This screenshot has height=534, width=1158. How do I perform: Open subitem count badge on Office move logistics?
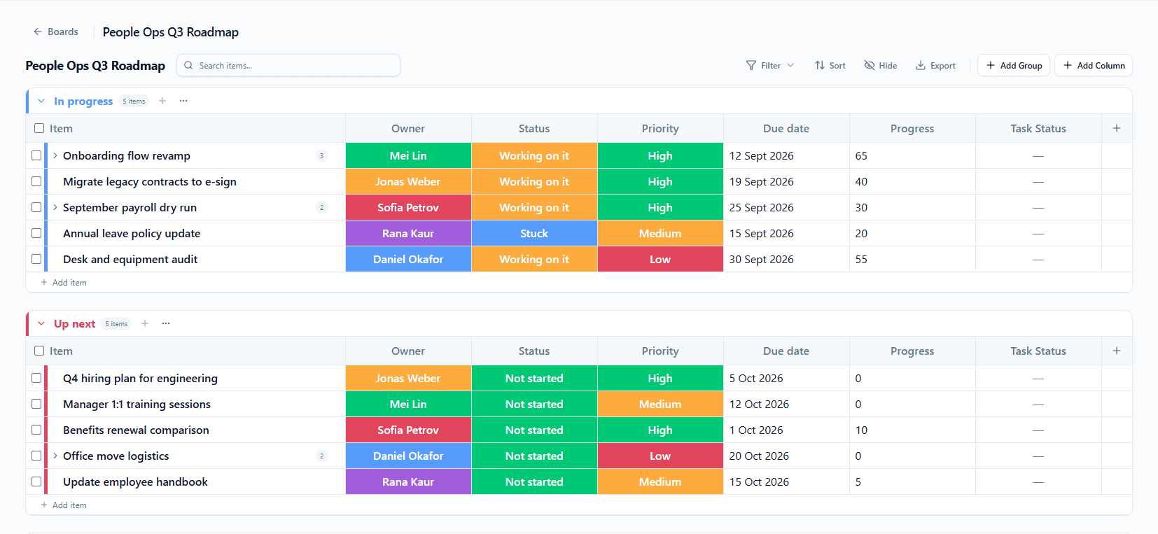click(322, 456)
